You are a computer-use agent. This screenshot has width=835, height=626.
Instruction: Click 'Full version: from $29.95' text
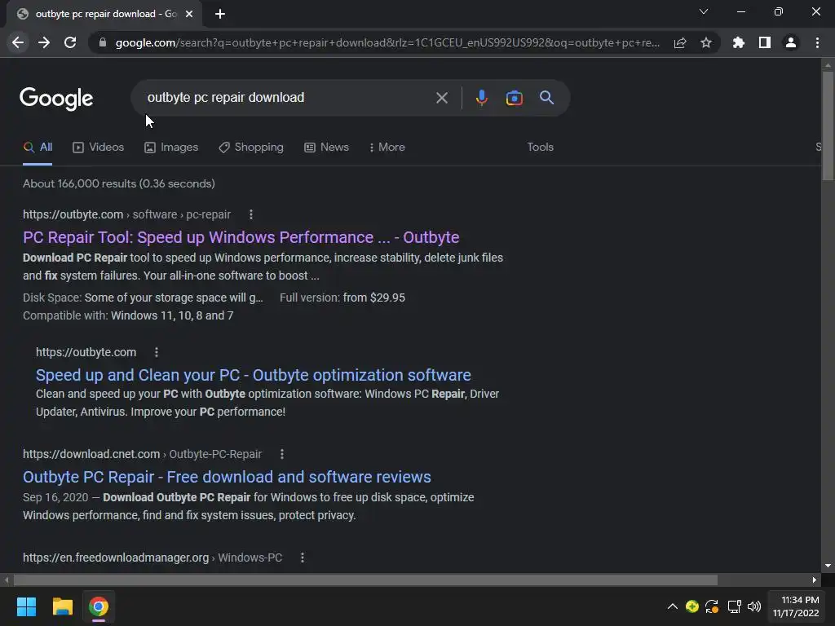point(342,298)
